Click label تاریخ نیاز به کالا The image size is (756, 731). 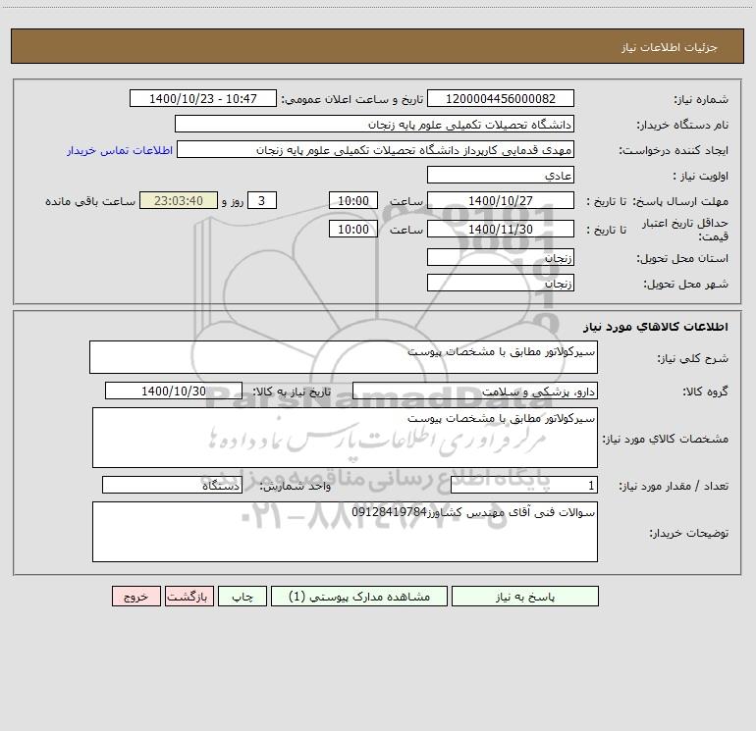(293, 392)
